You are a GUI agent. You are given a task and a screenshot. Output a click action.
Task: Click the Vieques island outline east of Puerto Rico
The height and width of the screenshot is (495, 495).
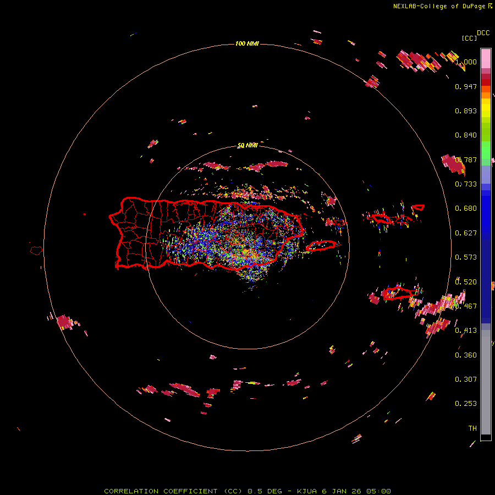pyautogui.click(x=321, y=245)
